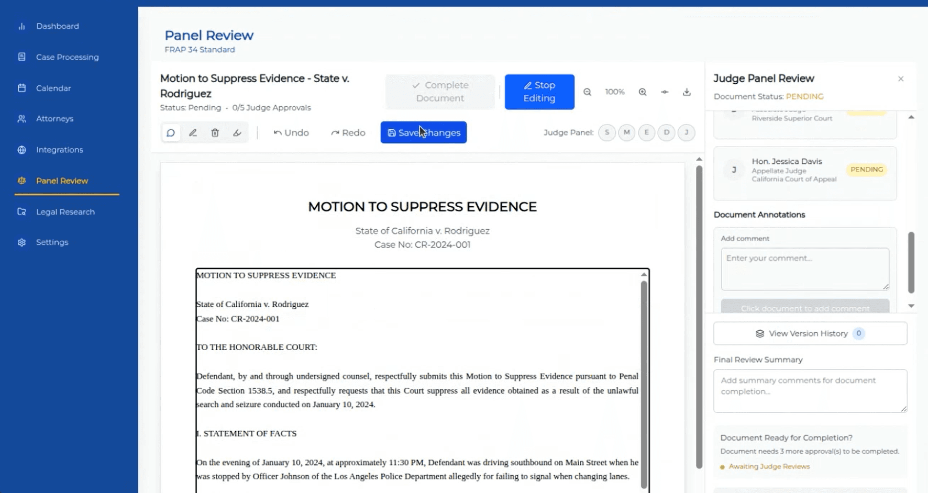The image size is (928, 493).
Task: Click the Case Processing document icon
Action: coord(21,57)
